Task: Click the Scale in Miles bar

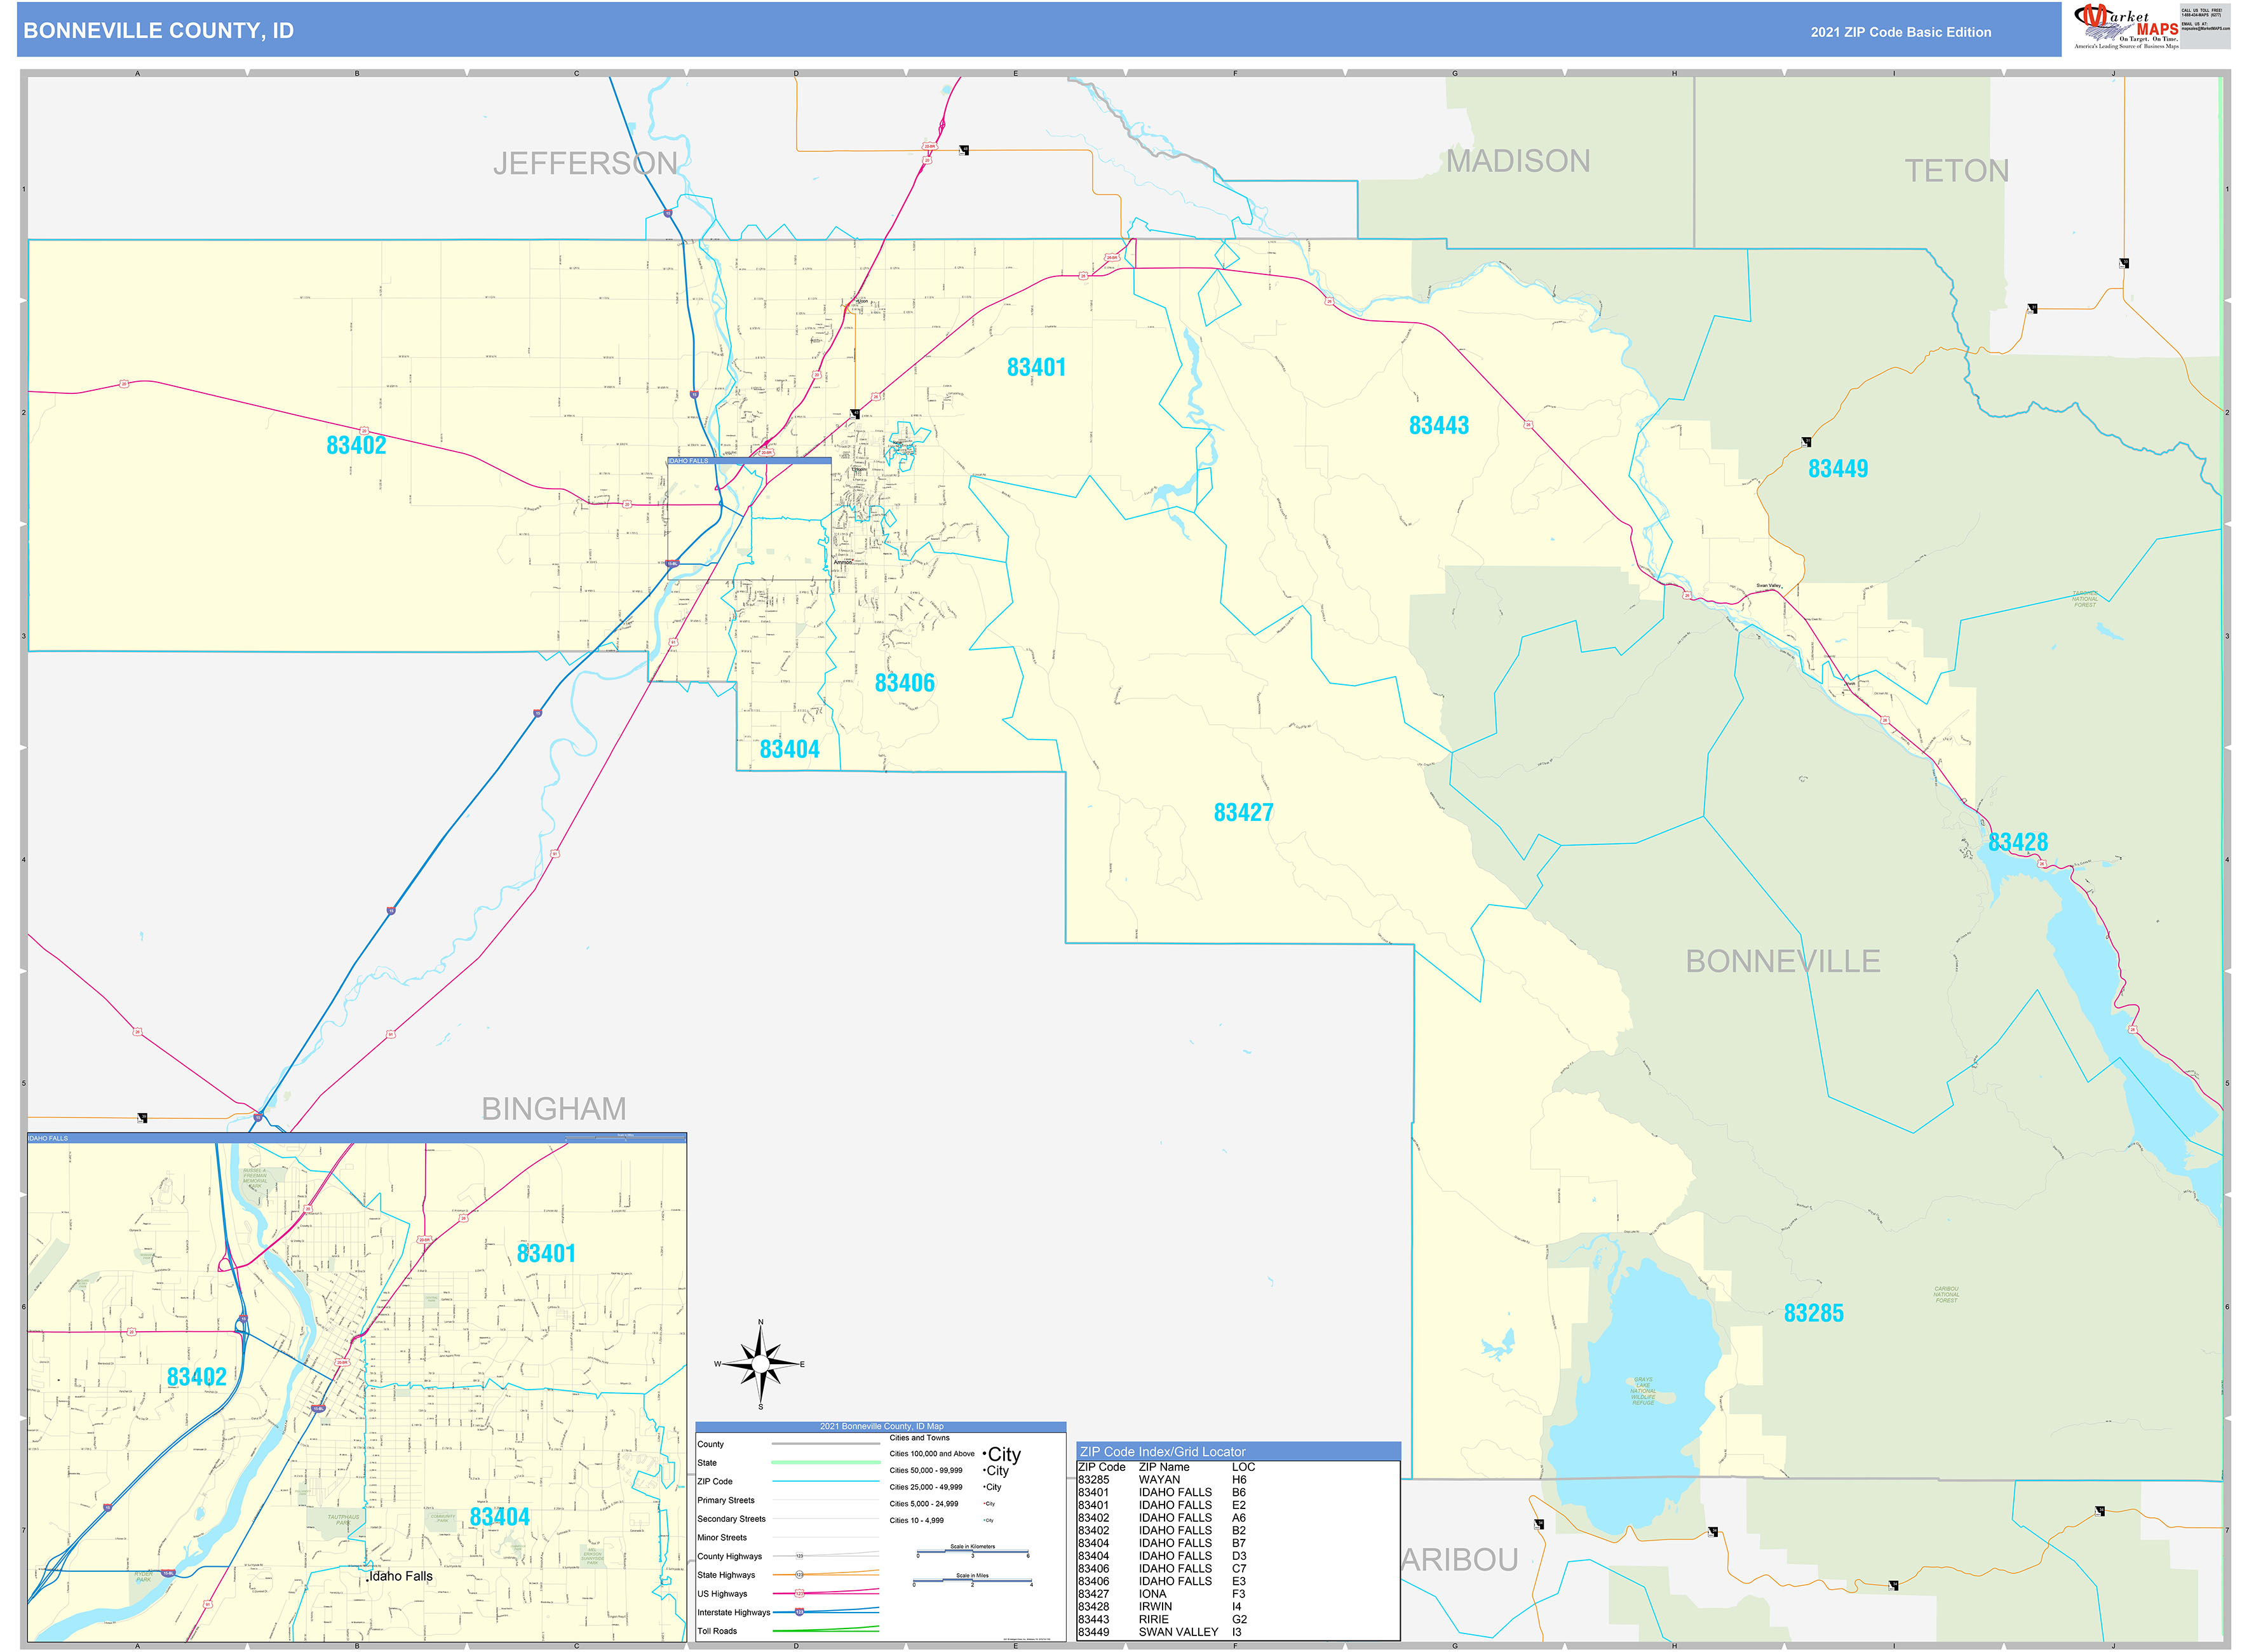Action: pyautogui.click(x=972, y=1581)
